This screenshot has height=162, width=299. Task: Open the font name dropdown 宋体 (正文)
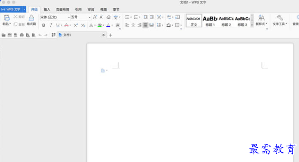tap(55, 17)
